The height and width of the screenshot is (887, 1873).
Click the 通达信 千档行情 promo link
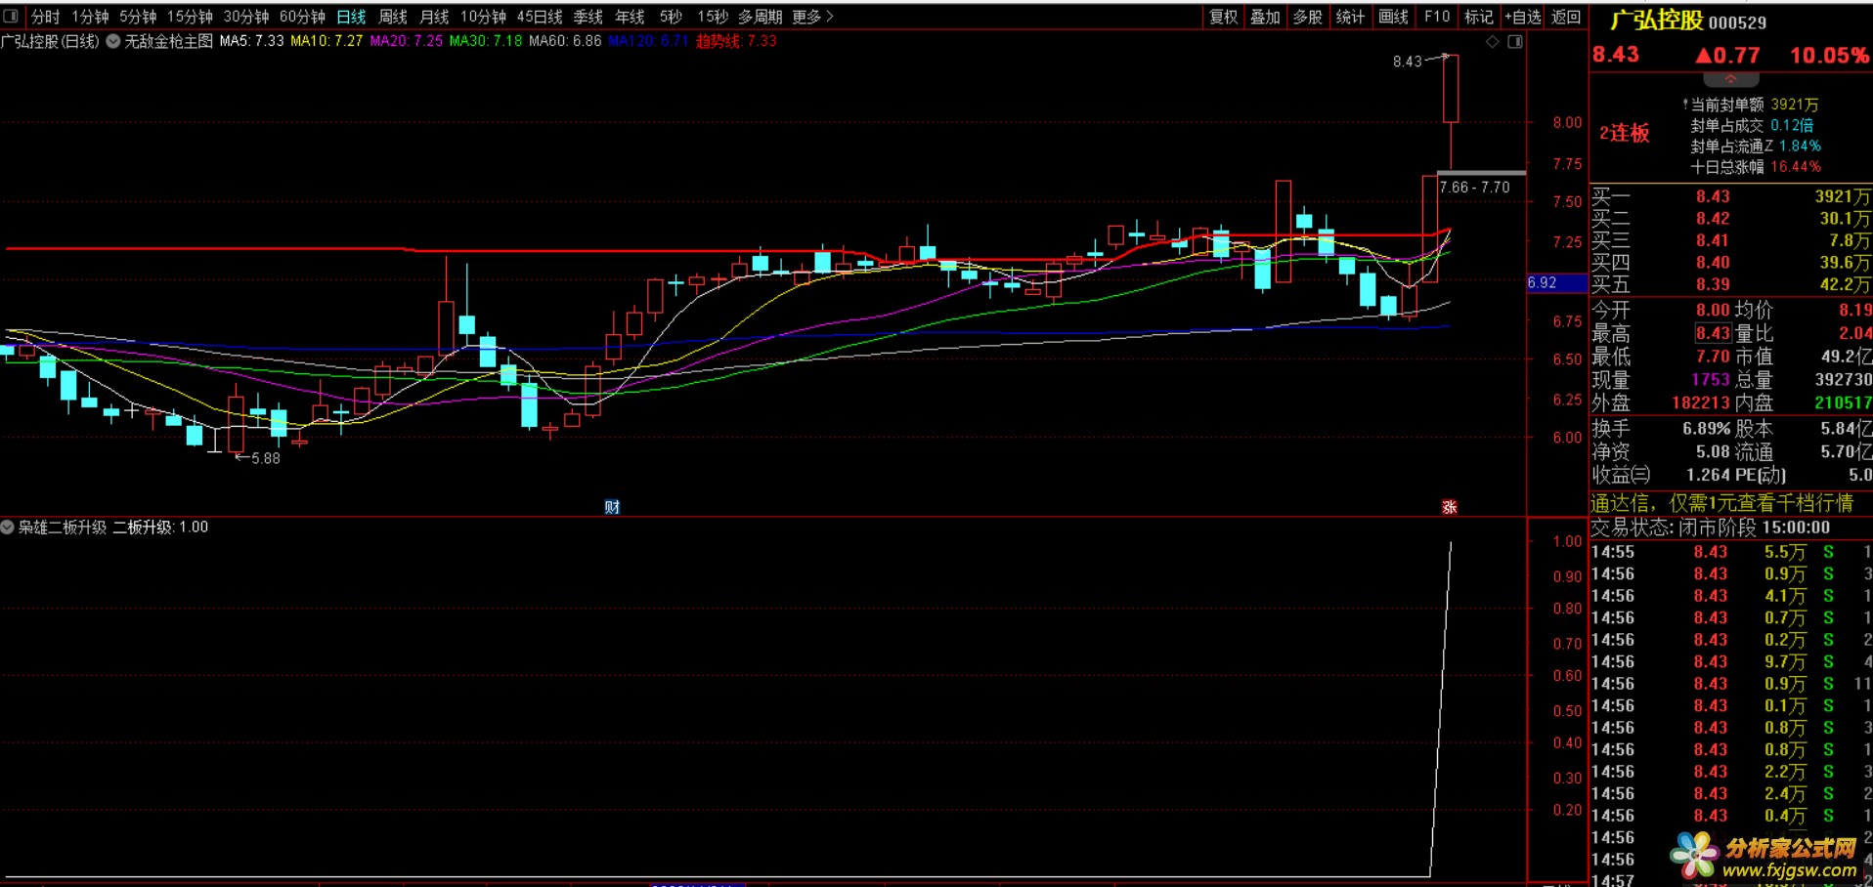pyautogui.click(x=1722, y=503)
